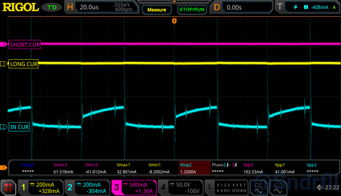The image size is (341, 196).
Task: Click channel 1 yellow ground level marker
Action: pos(3,64)
